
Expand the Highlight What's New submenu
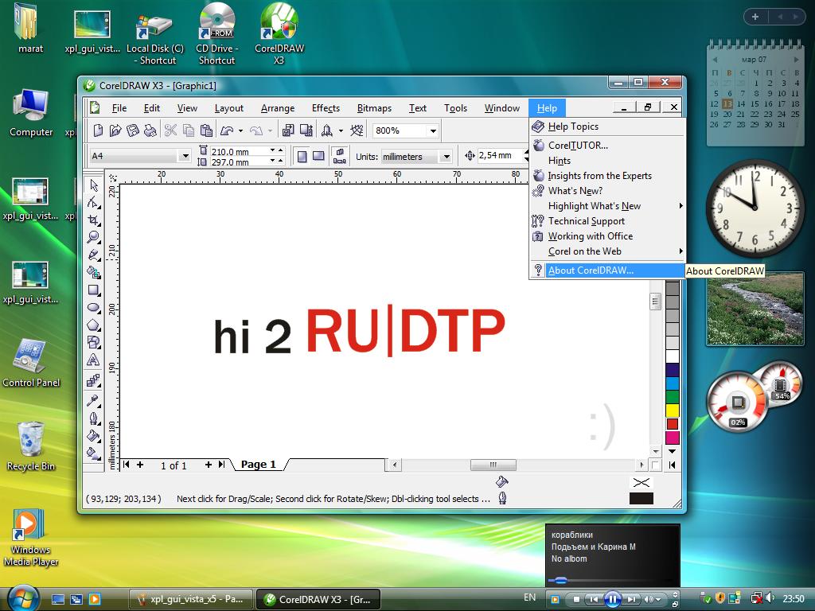pos(607,206)
